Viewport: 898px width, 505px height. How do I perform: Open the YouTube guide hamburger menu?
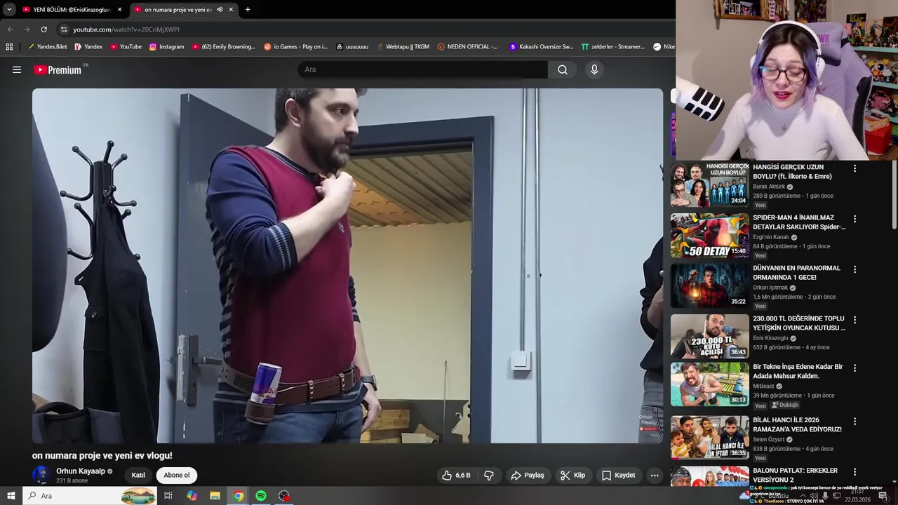pyautogui.click(x=17, y=69)
